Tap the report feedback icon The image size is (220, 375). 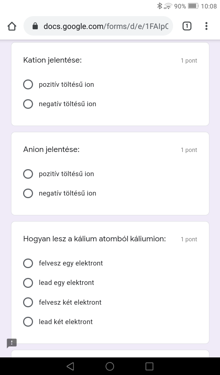(x=12, y=343)
